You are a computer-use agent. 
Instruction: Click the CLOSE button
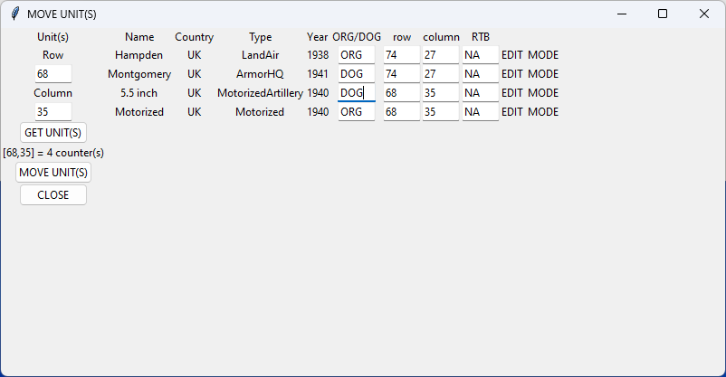coord(53,195)
